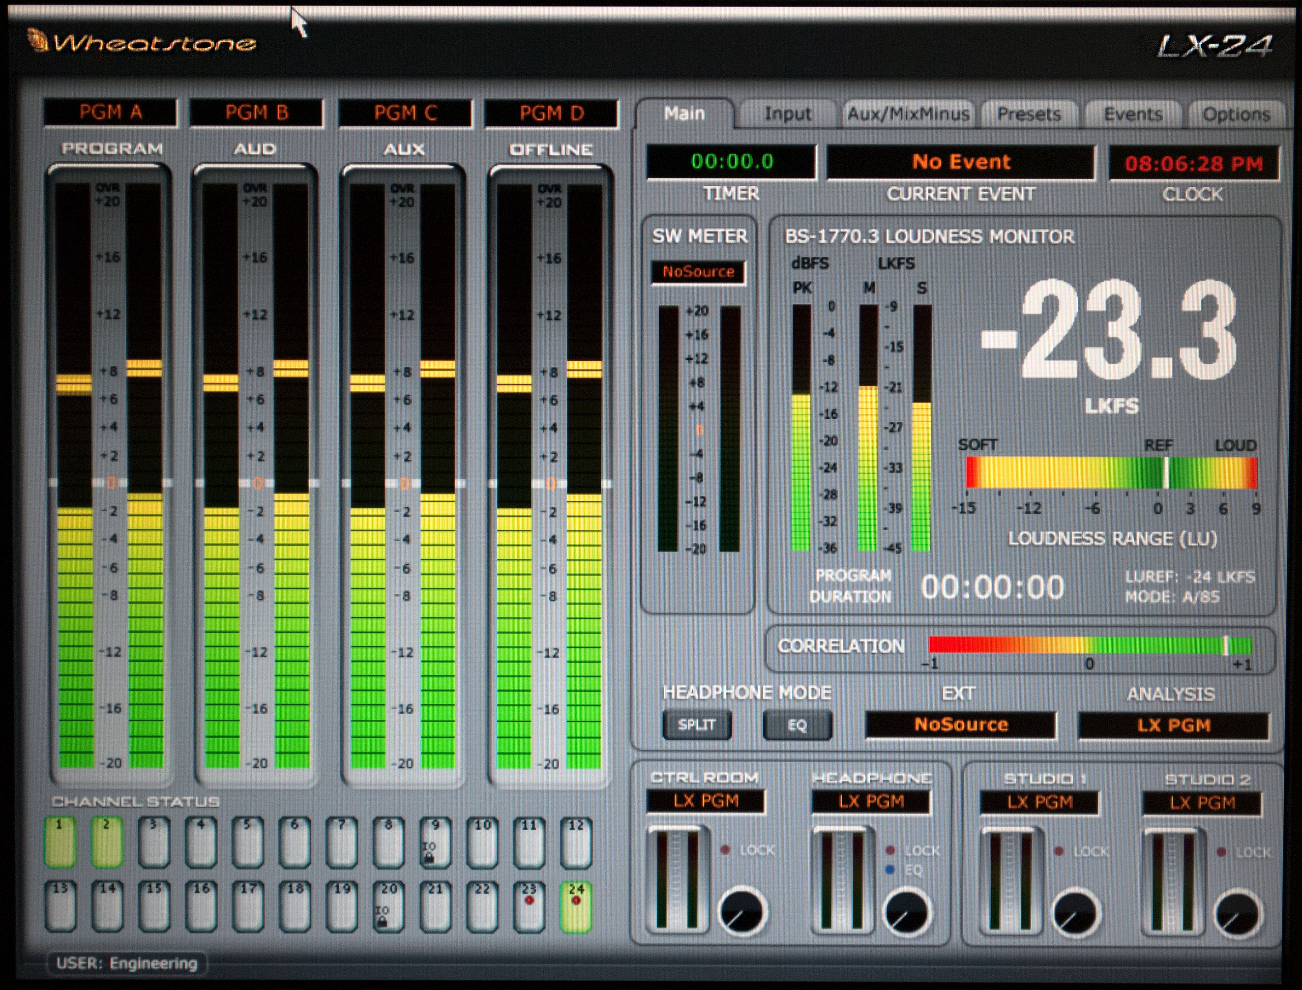
Task: Open the ANALYSIS LX PGM source selector
Action: tap(1173, 725)
